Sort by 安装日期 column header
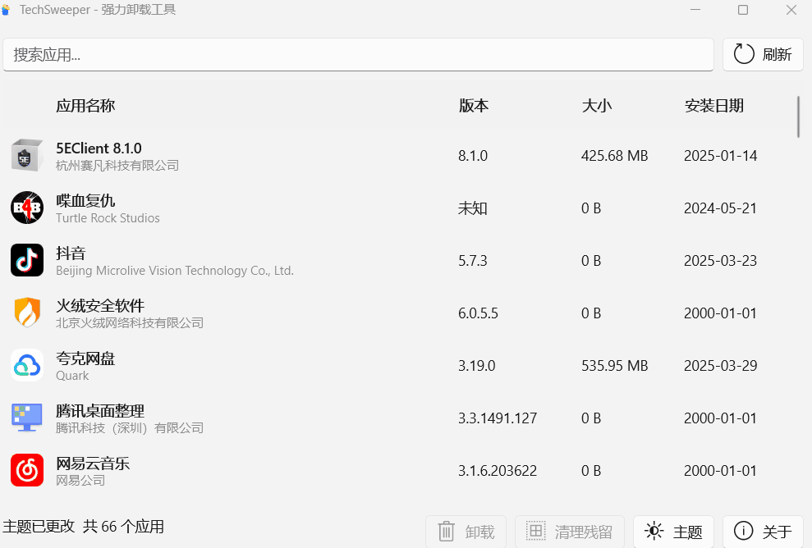 [x=714, y=106]
